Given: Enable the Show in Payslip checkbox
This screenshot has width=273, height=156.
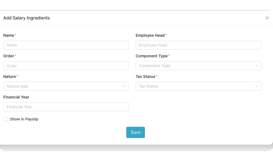Looking at the screenshot, I should pyautogui.click(x=5, y=119).
